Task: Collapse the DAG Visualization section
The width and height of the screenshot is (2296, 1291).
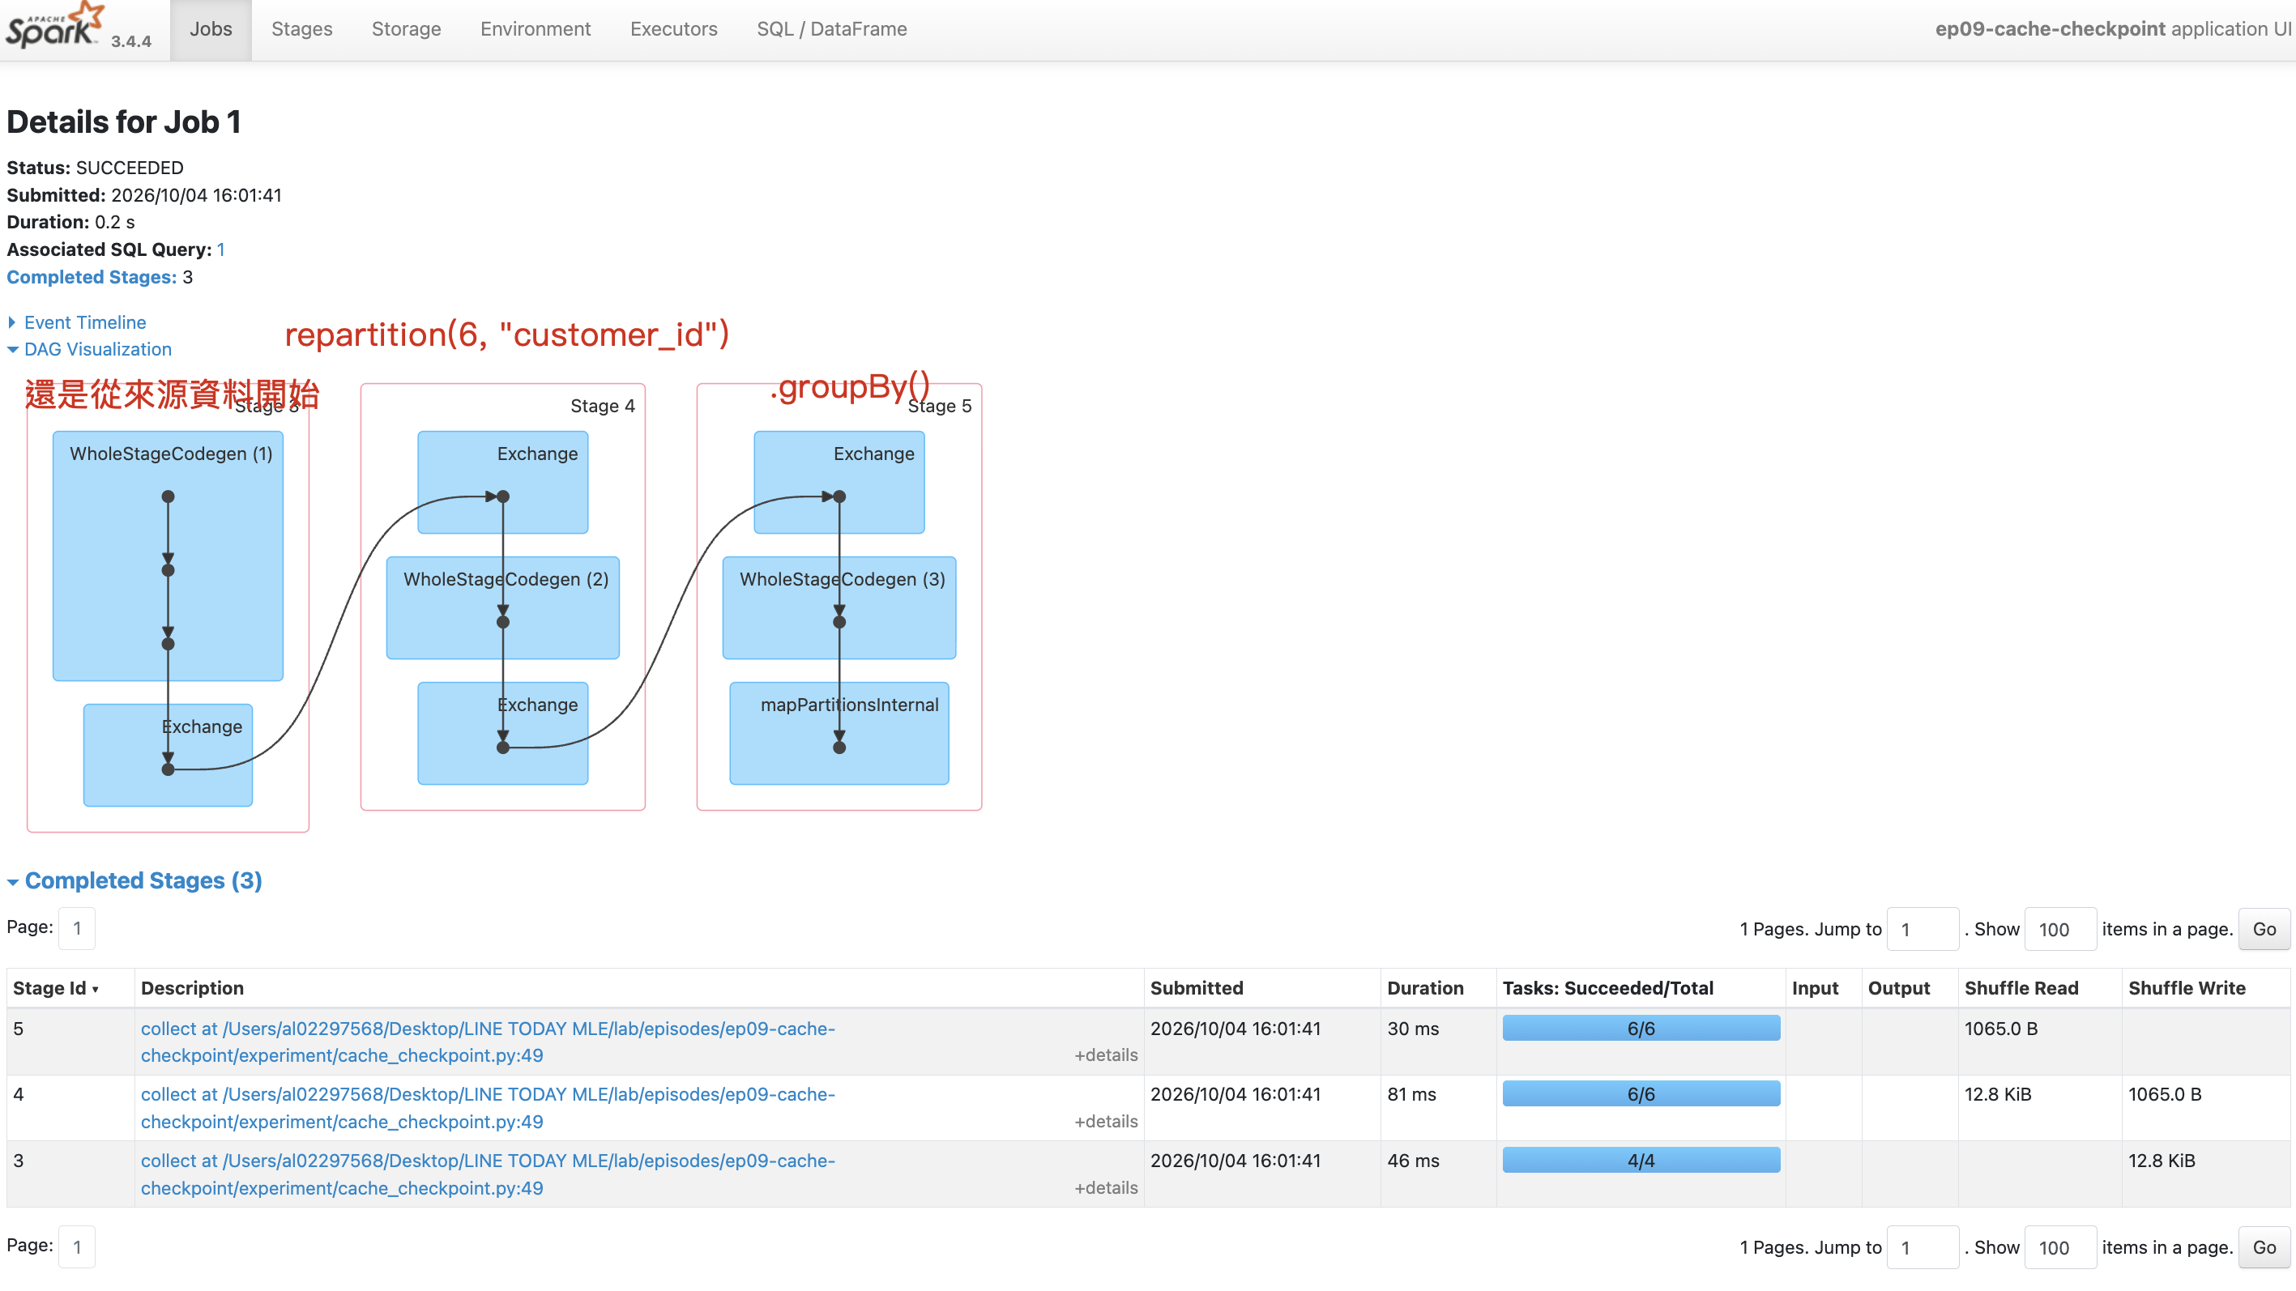Action: [x=97, y=349]
